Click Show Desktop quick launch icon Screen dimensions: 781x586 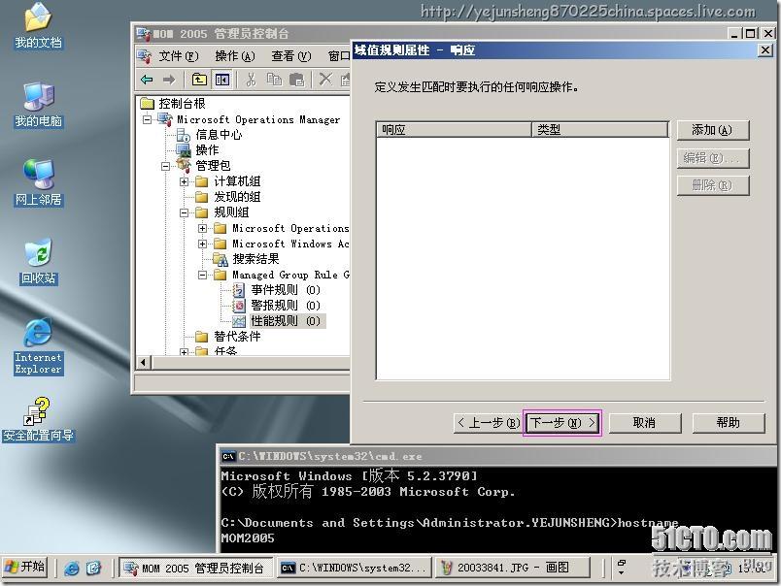[x=93, y=569]
